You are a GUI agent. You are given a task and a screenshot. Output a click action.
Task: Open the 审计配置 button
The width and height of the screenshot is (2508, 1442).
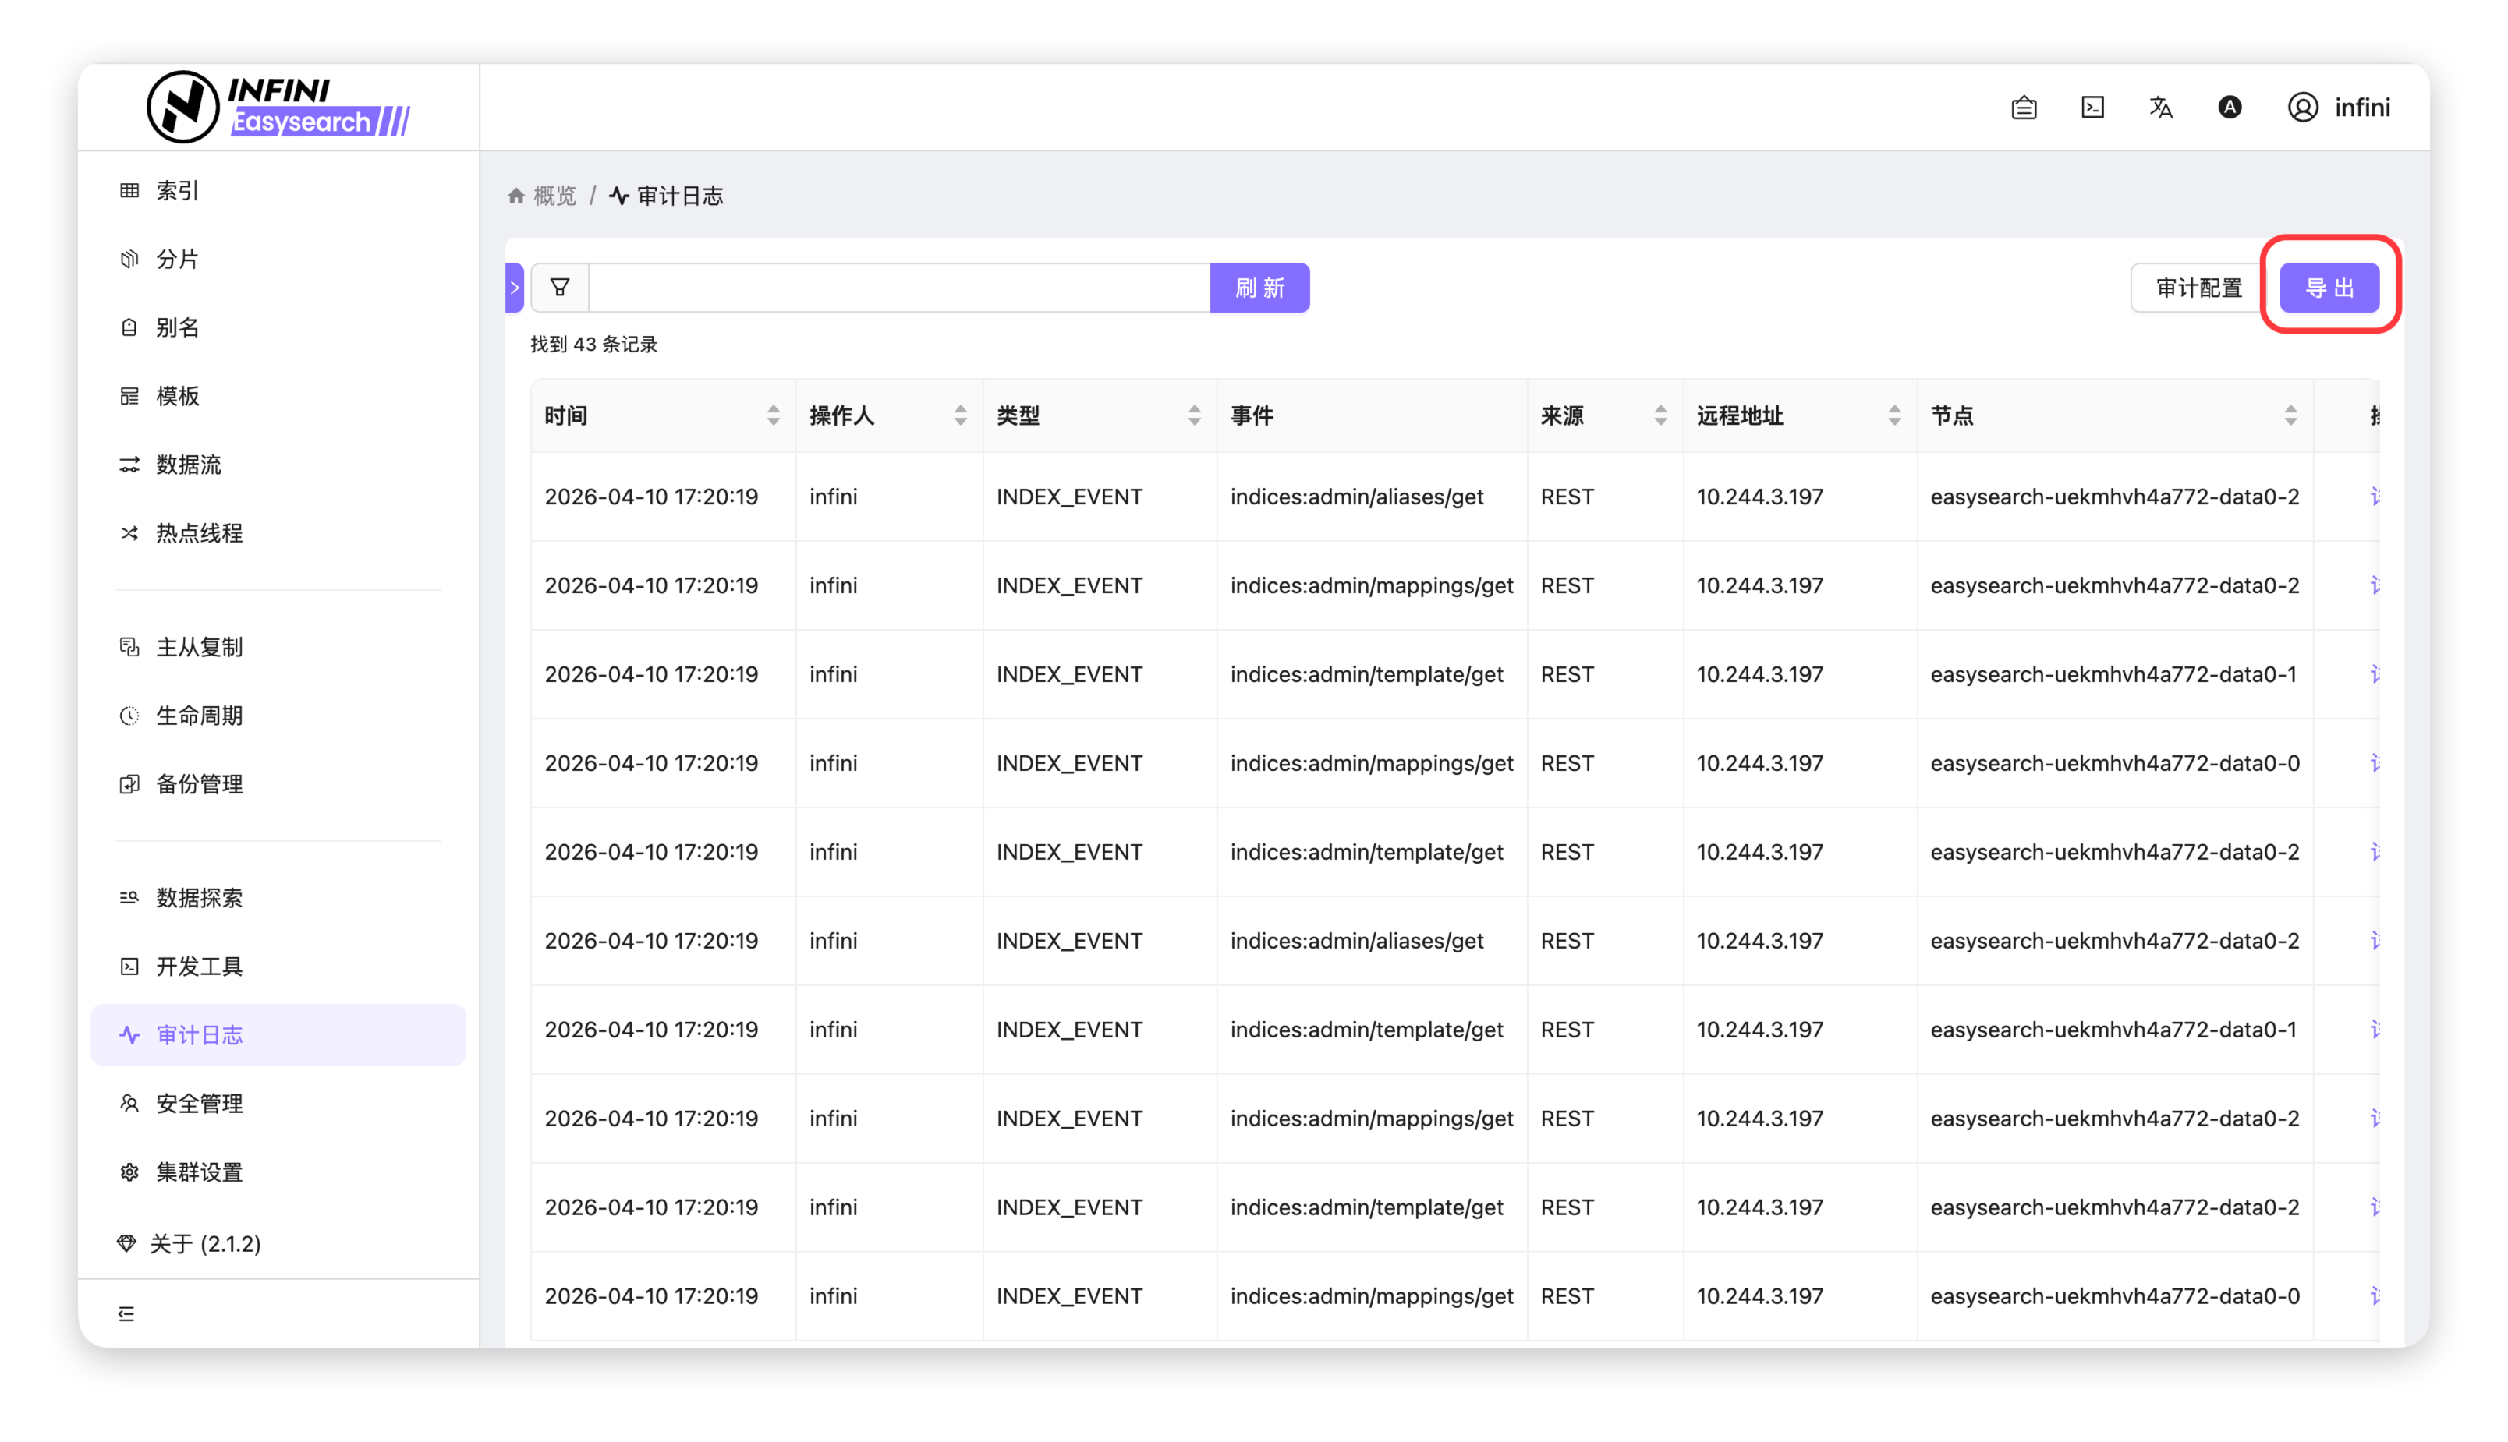pyautogui.click(x=2198, y=287)
